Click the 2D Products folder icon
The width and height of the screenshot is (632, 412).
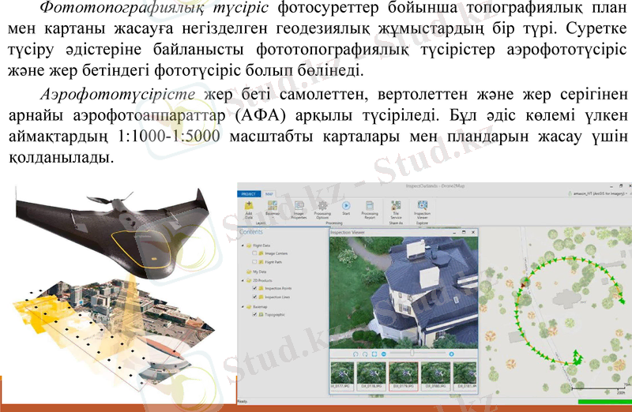click(x=249, y=280)
